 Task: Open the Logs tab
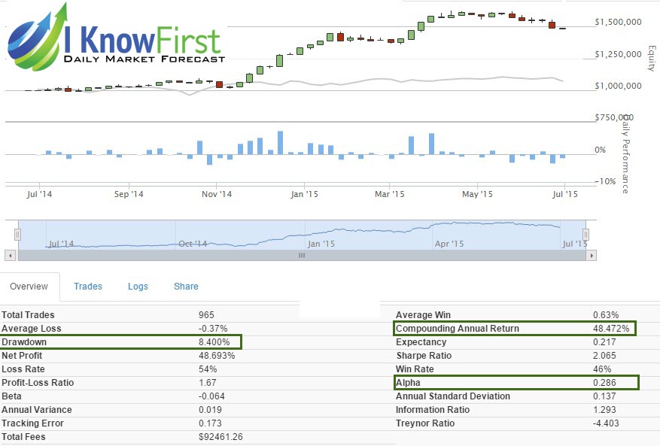click(x=138, y=287)
